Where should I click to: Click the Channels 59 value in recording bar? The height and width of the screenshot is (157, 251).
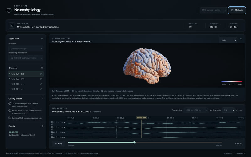pos(190,27)
